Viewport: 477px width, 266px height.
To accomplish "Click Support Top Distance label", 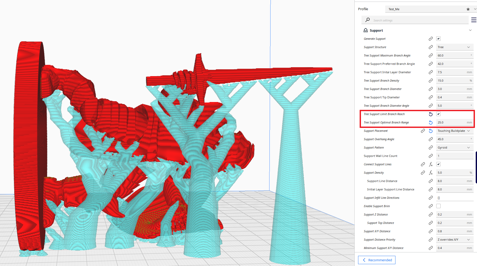I will coord(381,223).
